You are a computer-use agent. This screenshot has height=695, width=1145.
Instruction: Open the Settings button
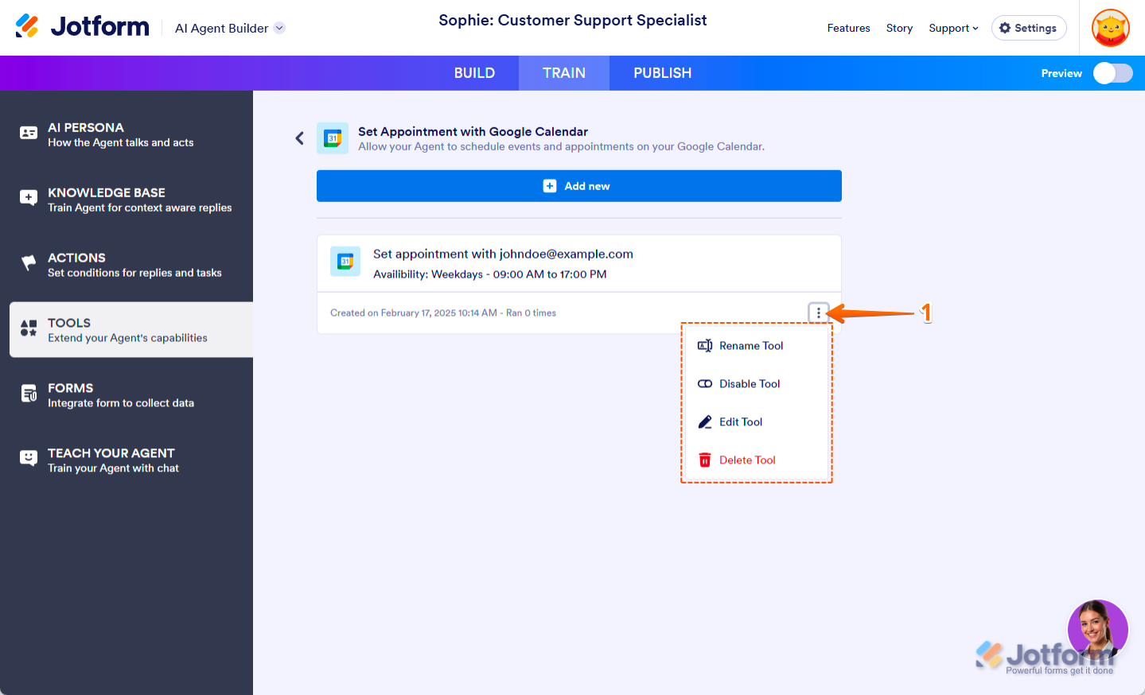[1028, 28]
